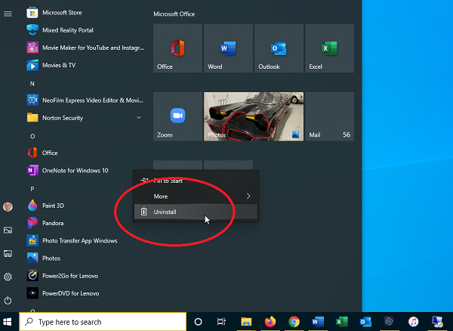Open the user account avatar
This screenshot has height=331, width=453.
pos(8,207)
